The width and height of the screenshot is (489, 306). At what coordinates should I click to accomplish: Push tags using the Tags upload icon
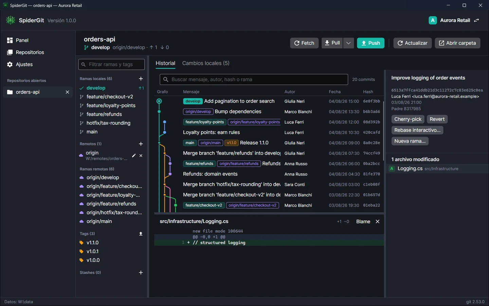(x=141, y=234)
